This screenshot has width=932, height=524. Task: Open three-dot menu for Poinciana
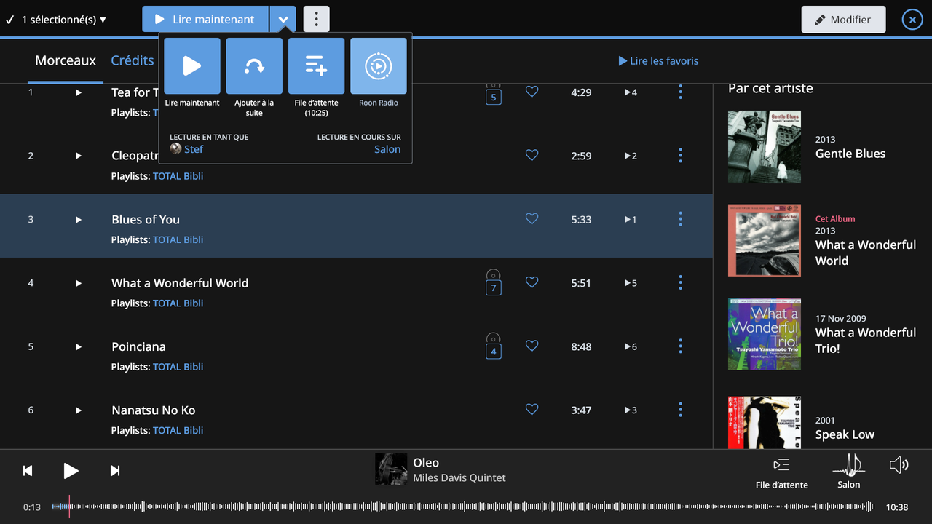tap(680, 346)
